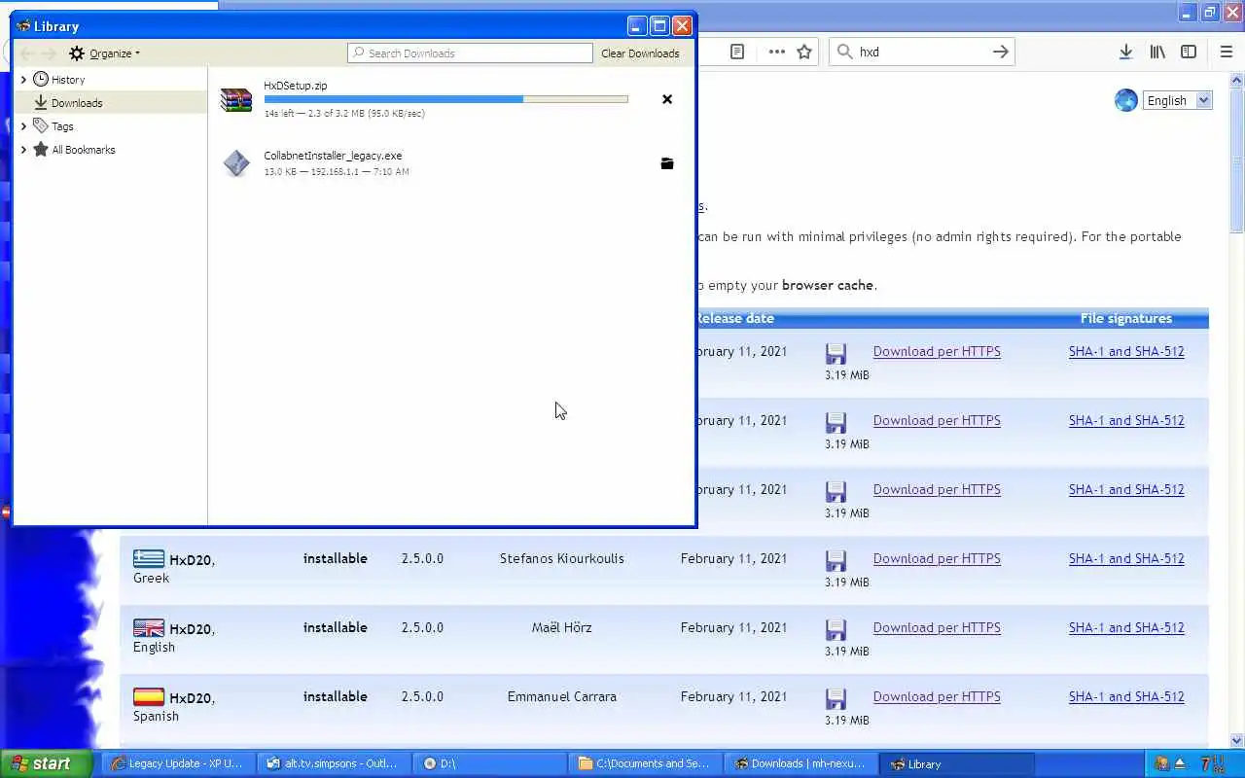Click the floppy disk icon in Greek row
The height and width of the screenshot is (778, 1245).
(x=836, y=561)
